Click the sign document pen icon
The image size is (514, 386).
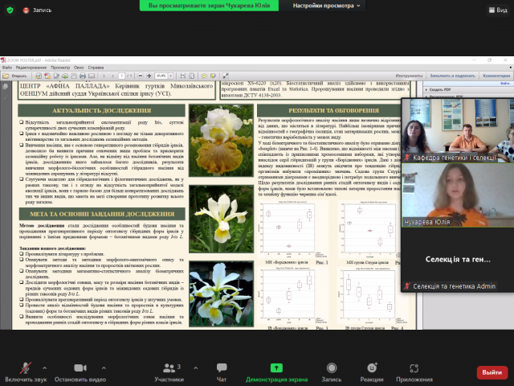coord(56,76)
